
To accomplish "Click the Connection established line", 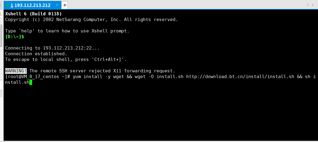I will (36, 54).
